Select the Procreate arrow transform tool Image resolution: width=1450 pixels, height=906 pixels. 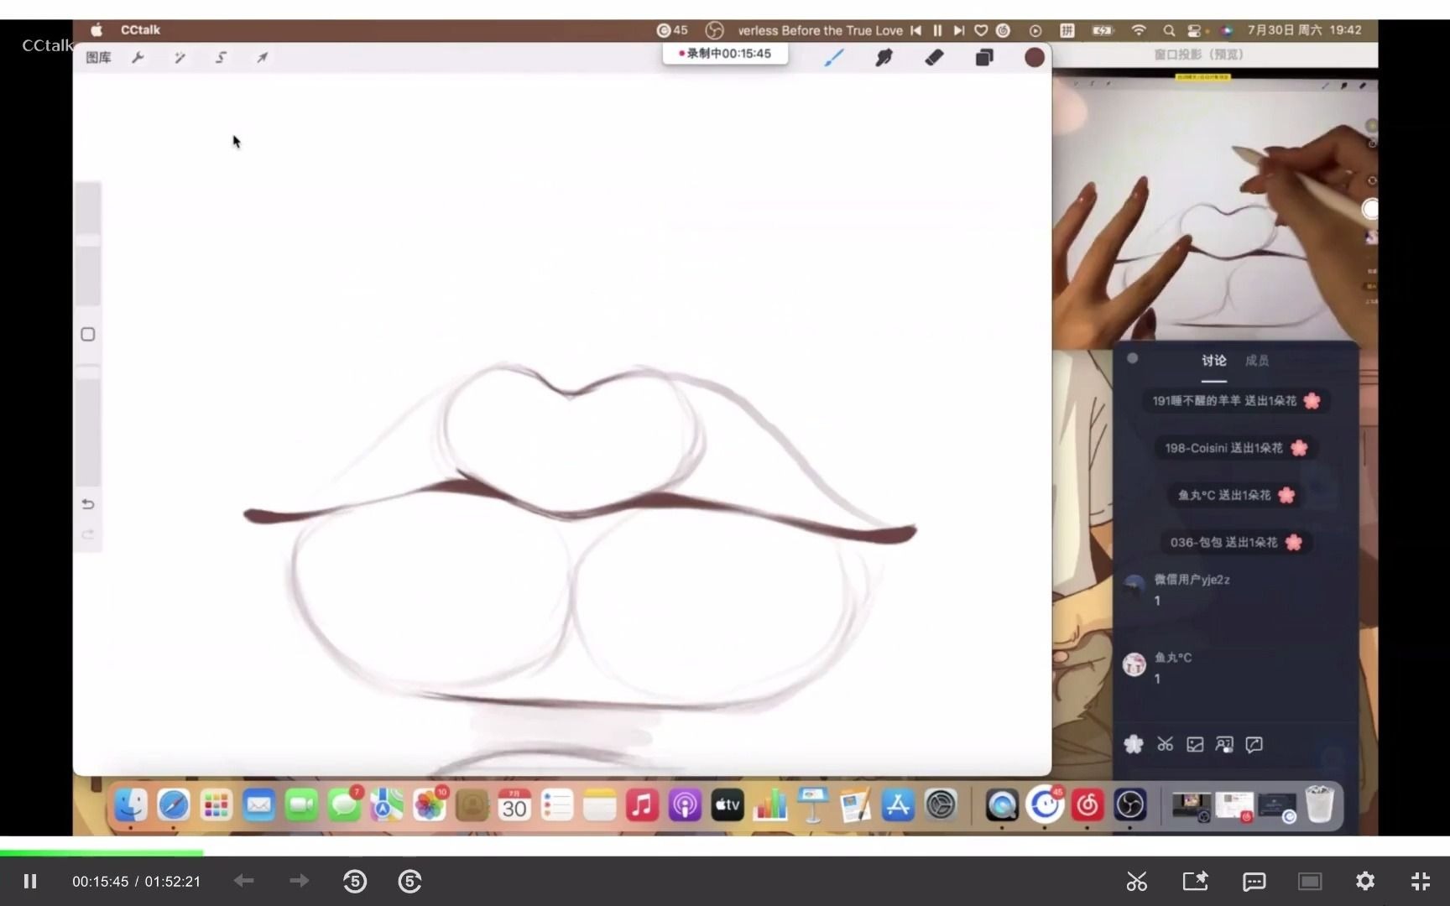pyautogui.click(x=262, y=57)
